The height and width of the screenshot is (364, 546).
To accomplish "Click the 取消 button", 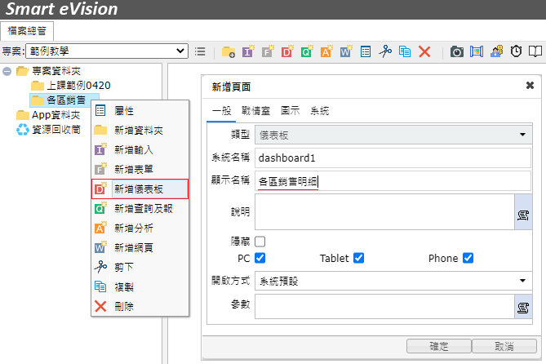I will (x=504, y=346).
